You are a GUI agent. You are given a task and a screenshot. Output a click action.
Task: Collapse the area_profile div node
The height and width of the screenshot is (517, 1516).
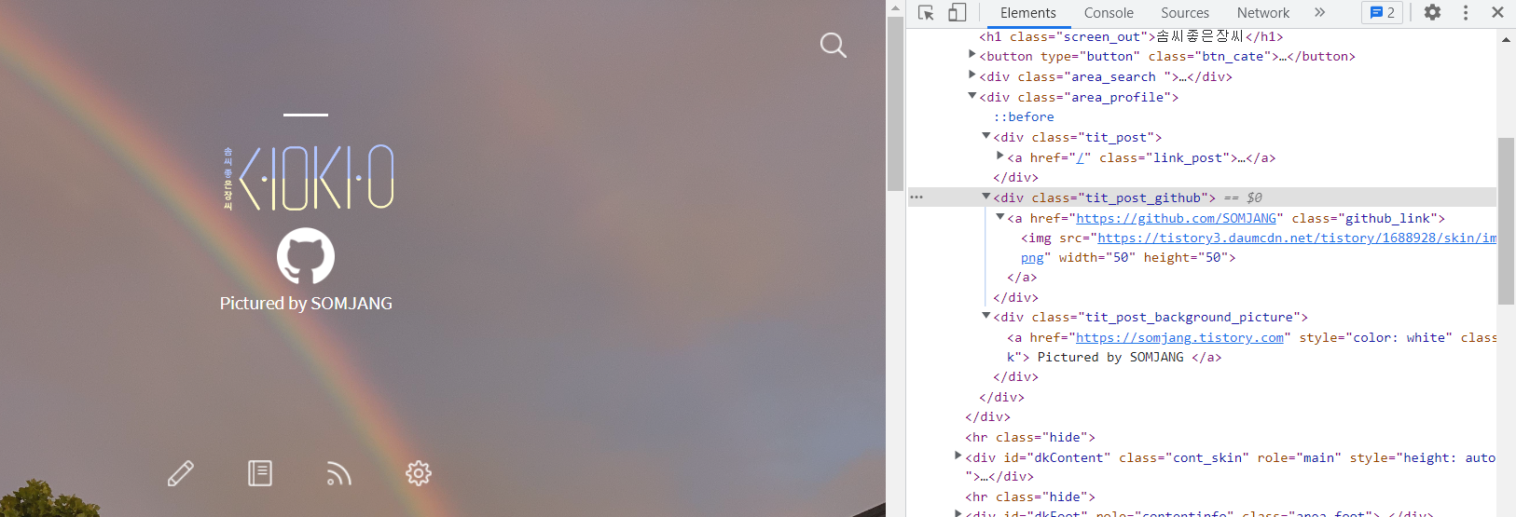point(972,96)
